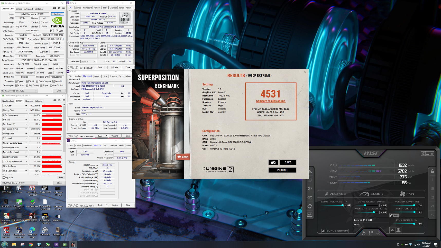Unlock Afterburner profile lock icon

point(433,171)
